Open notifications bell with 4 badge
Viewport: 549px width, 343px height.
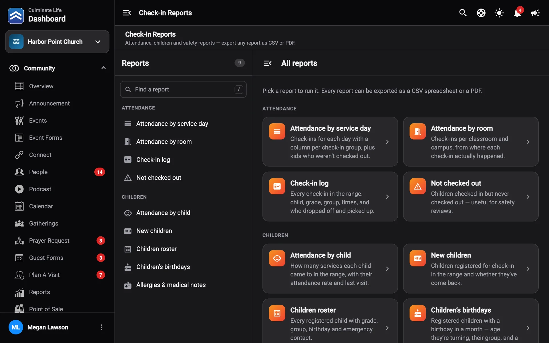pyautogui.click(x=517, y=13)
